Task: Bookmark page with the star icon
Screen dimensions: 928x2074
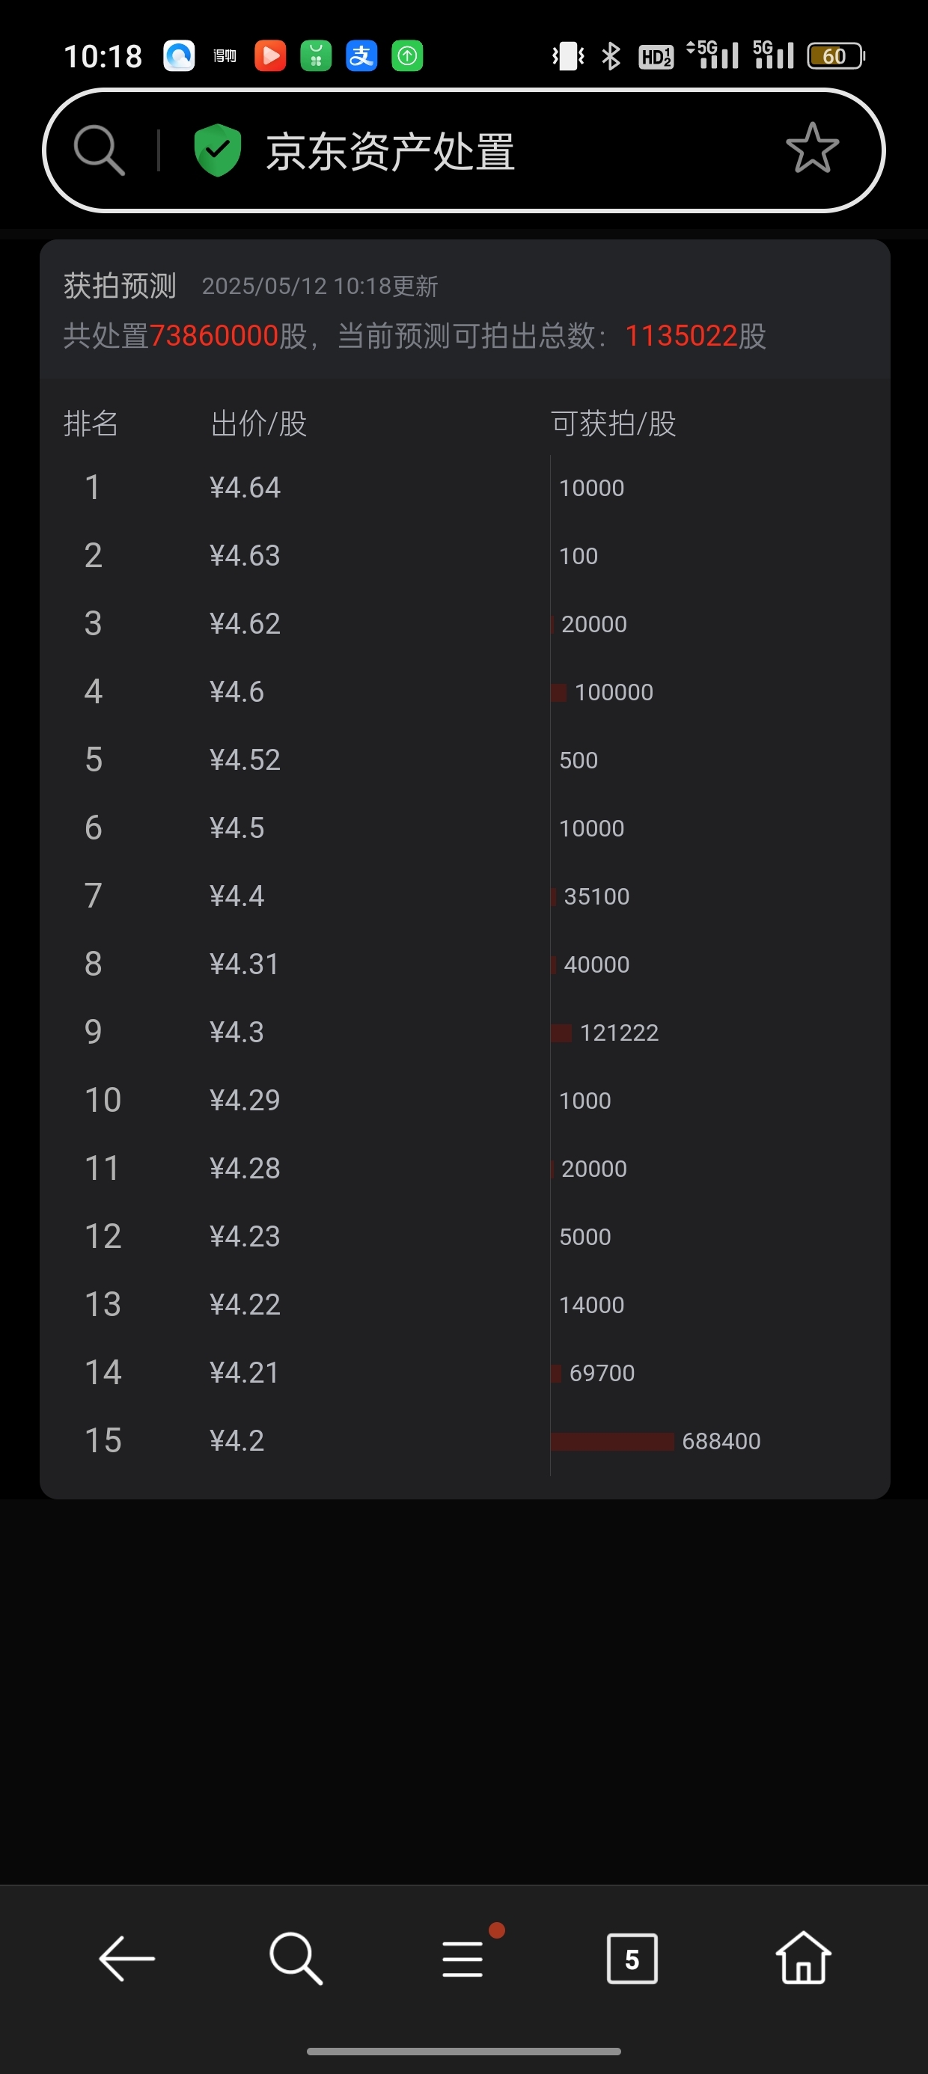Action: pyautogui.click(x=812, y=148)
